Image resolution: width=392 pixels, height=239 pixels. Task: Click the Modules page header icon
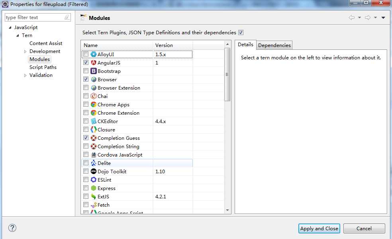click(84, 18)
